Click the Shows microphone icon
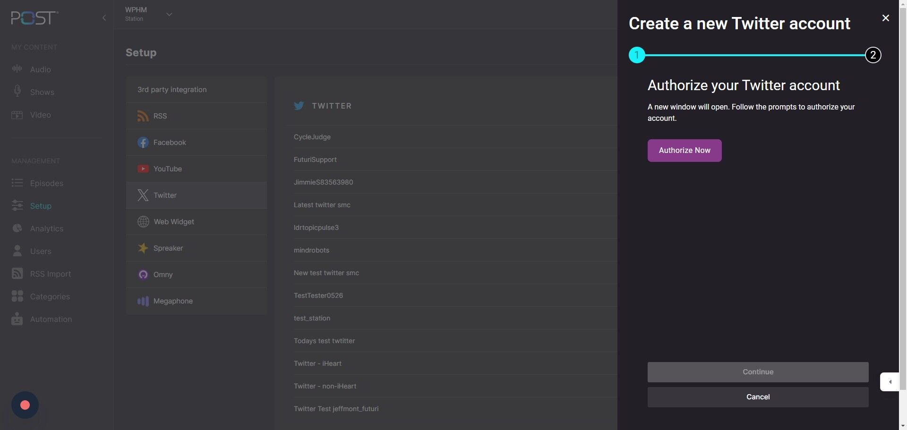The width and height of the screenshot is (907, 430). (x=17, y=91)
